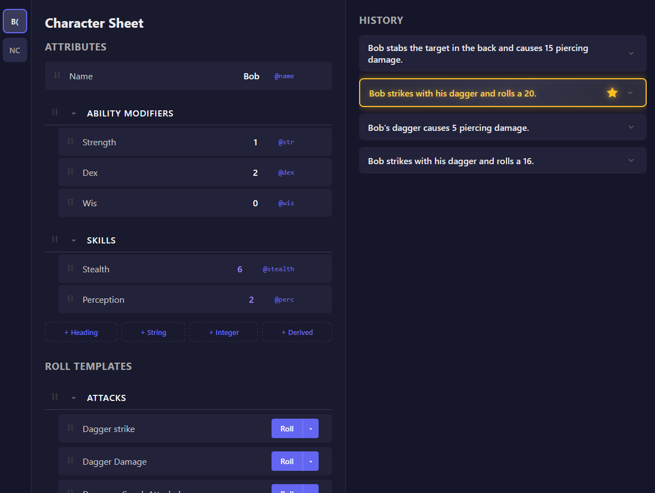This screenshot has height=493, width=655.
Task: Open the Roll dropdown next to Dagger strike
Action: click(x=311, y=428)
